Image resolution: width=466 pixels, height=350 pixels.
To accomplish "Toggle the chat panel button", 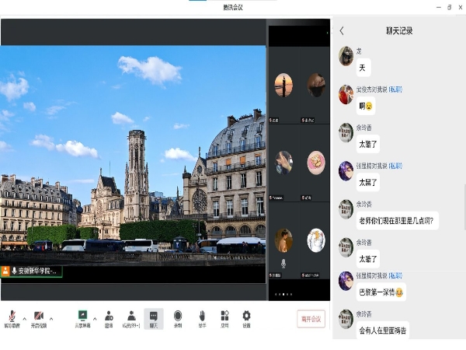I will [154, 316].
